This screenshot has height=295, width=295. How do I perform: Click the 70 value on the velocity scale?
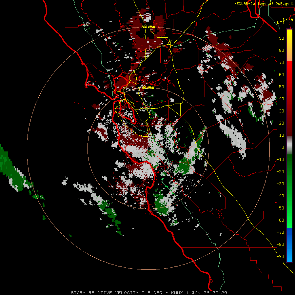(282, 63)
